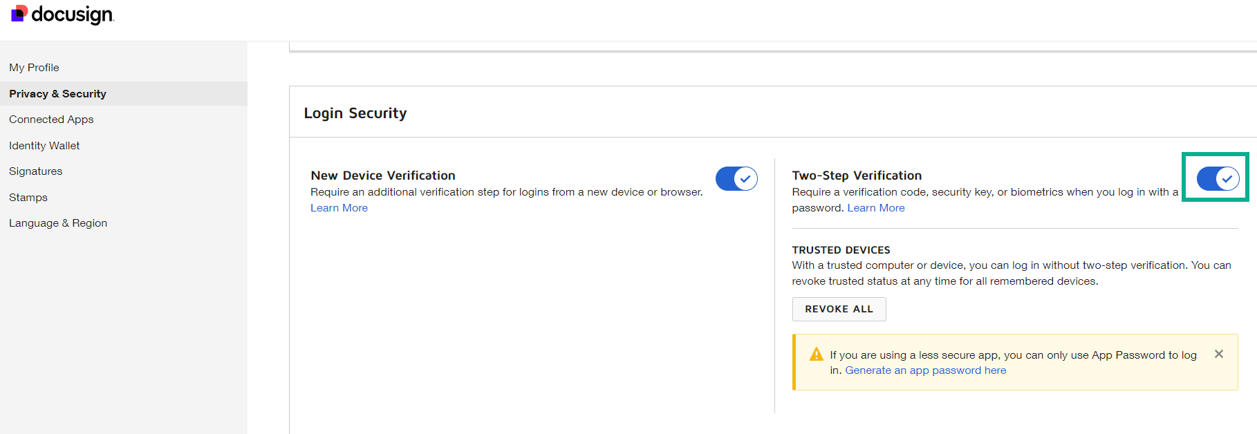Dismiss the app password warning banner
This screenshot has height=434, width=1257.
pos(1218,354)
